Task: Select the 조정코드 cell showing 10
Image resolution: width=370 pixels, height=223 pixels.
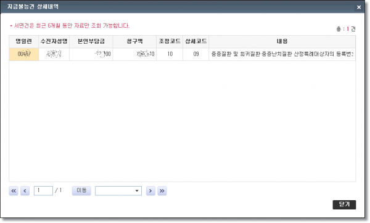Action: tap(170, 54)
